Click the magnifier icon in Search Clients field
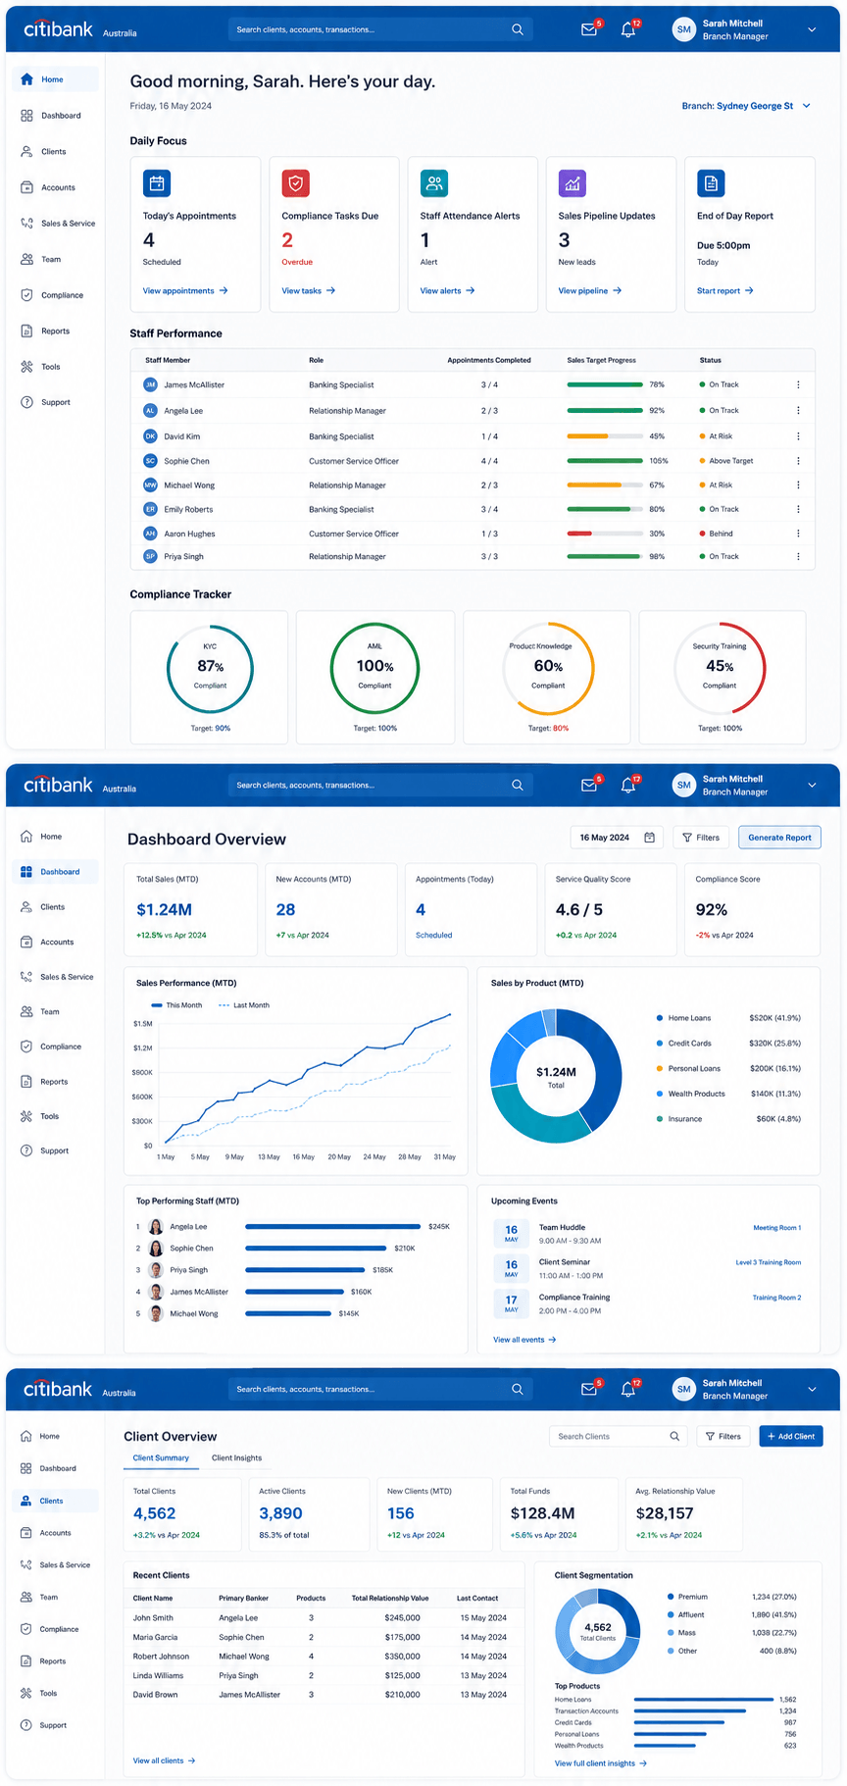 pos(674,1436)
